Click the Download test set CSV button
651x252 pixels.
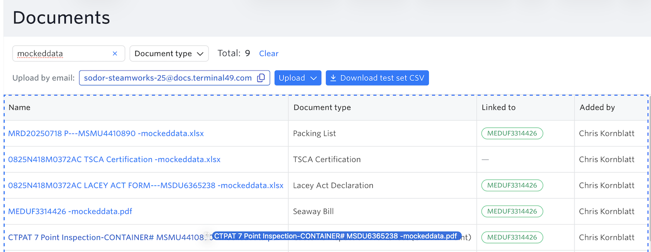tap(377, 78)
